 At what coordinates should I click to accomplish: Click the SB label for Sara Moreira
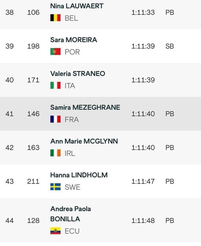[x=169, y=46]
